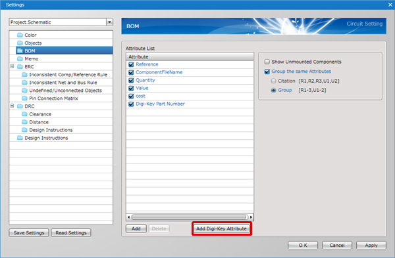Select Memo in settings tree

pos(32,59)
